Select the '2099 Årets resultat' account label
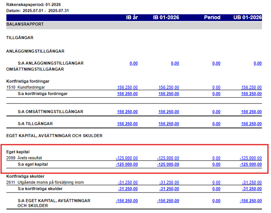Image resolution: width=271 pixels, height=213 pixels. point(24,158)
